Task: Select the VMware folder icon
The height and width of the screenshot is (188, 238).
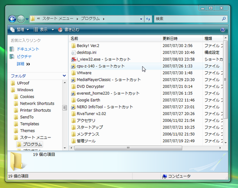Action: pyautogui.click(x=74, y=73)
